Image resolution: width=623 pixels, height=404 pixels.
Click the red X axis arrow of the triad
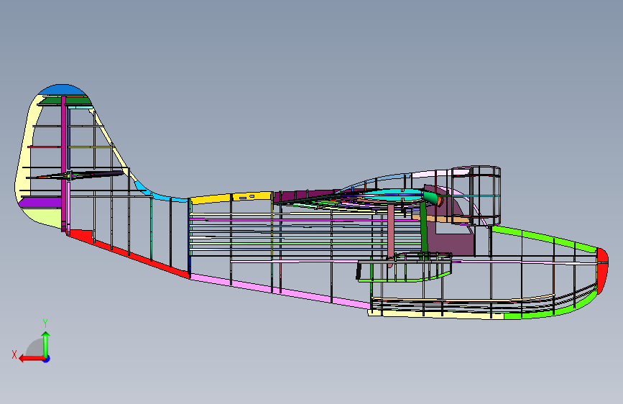tap(31, 359)
